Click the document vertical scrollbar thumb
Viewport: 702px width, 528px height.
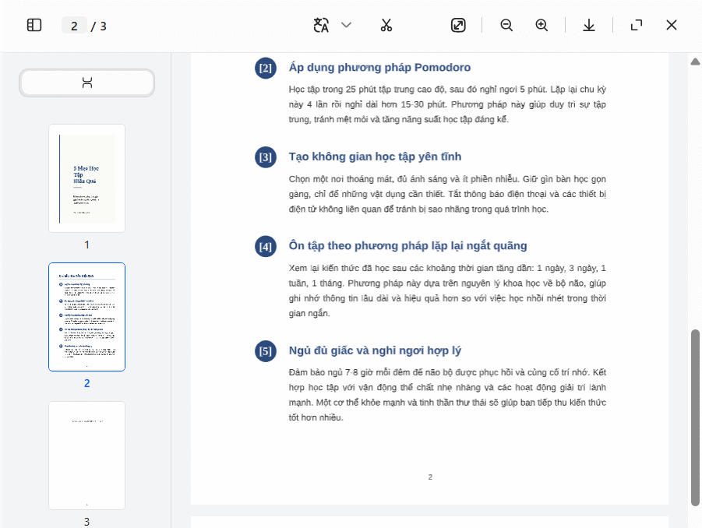[695, 418]
